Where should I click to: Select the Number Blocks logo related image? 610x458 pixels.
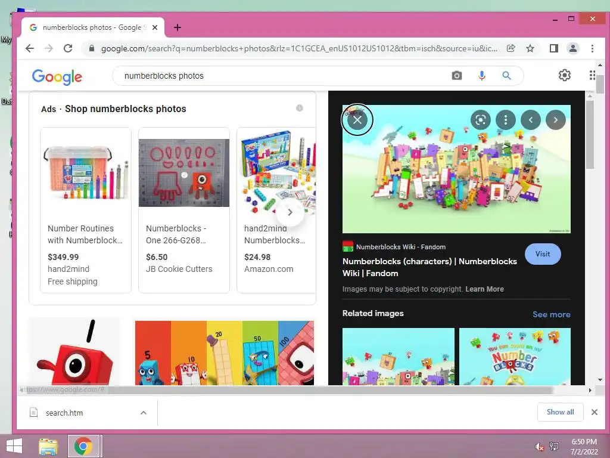click(515, 357)
